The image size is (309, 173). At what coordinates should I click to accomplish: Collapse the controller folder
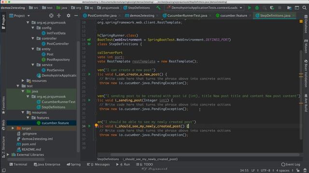click(x=33, y=38)
